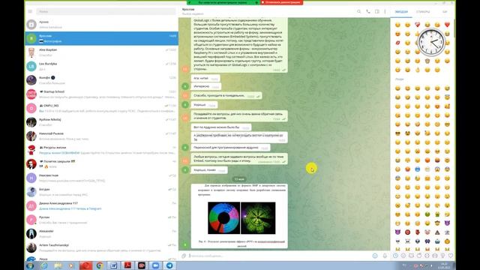Stop screen sharing via the red button

coord(282,2)
